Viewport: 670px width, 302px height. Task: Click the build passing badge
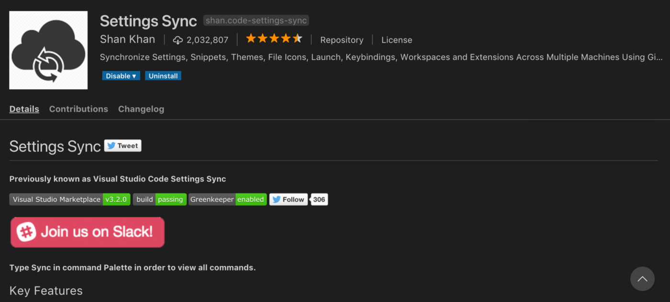[159, 200]
